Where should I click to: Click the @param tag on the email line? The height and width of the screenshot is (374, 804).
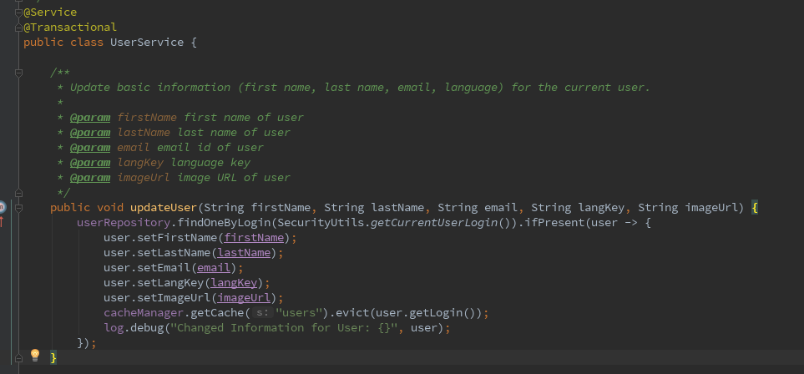(x=90, y=148)
